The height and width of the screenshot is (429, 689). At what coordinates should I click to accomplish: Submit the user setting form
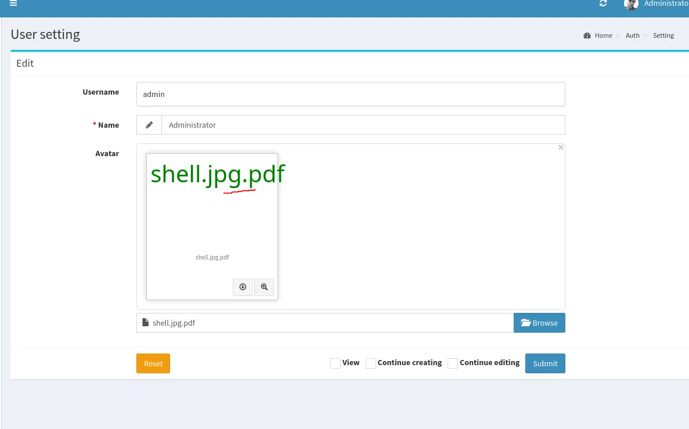coord(545,363)
